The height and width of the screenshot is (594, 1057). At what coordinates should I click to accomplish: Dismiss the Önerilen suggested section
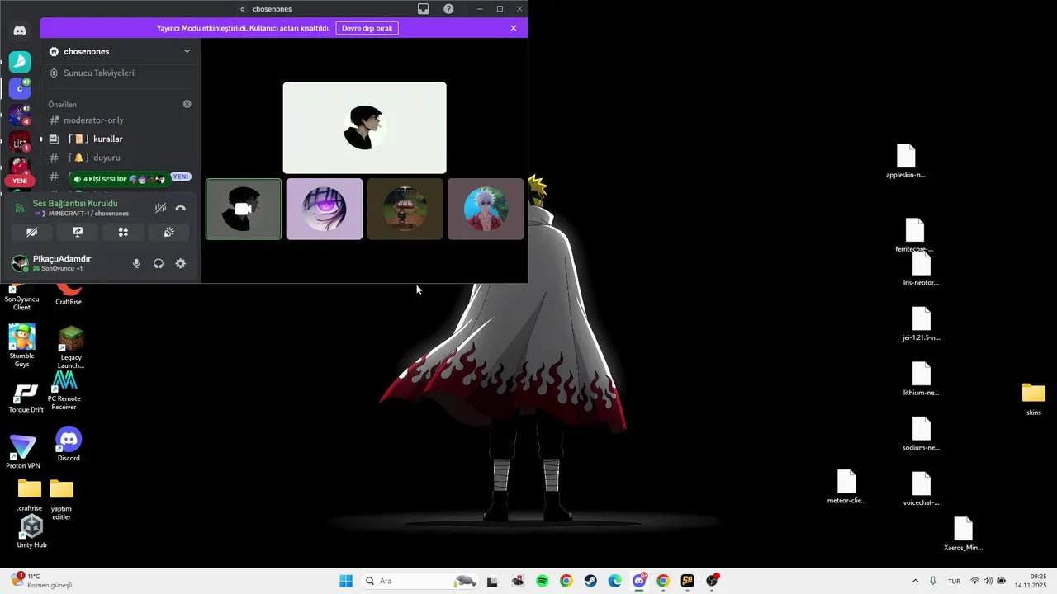tap(187, 104)
